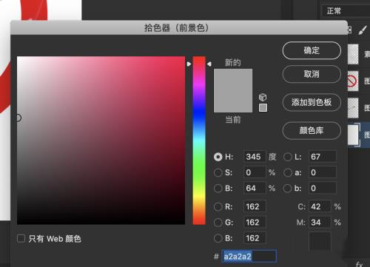Open the 正常 blend mode dropdown
This screenshot has width=370, height=267.
point(346,11)
